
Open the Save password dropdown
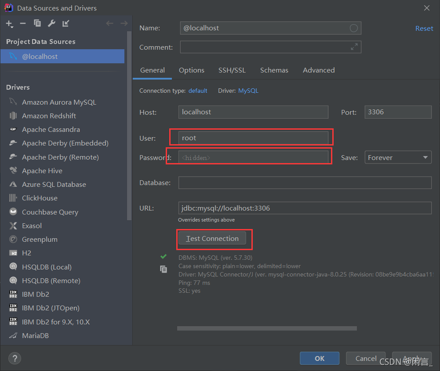(x=398, y=157)
